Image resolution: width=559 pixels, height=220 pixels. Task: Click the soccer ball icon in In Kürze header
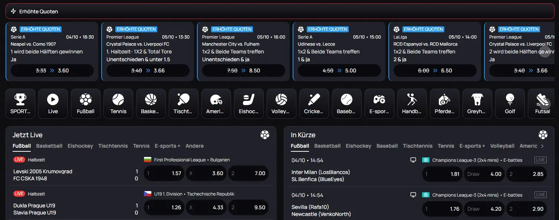[543, 135]
